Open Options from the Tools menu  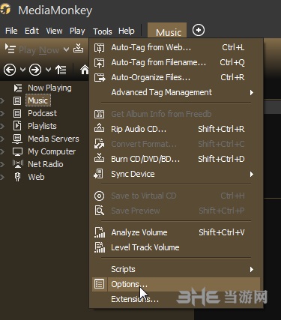coord(176,284)
